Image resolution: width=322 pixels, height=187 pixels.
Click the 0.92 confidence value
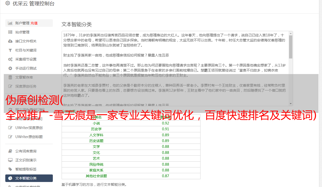click(x=166, y=123)
